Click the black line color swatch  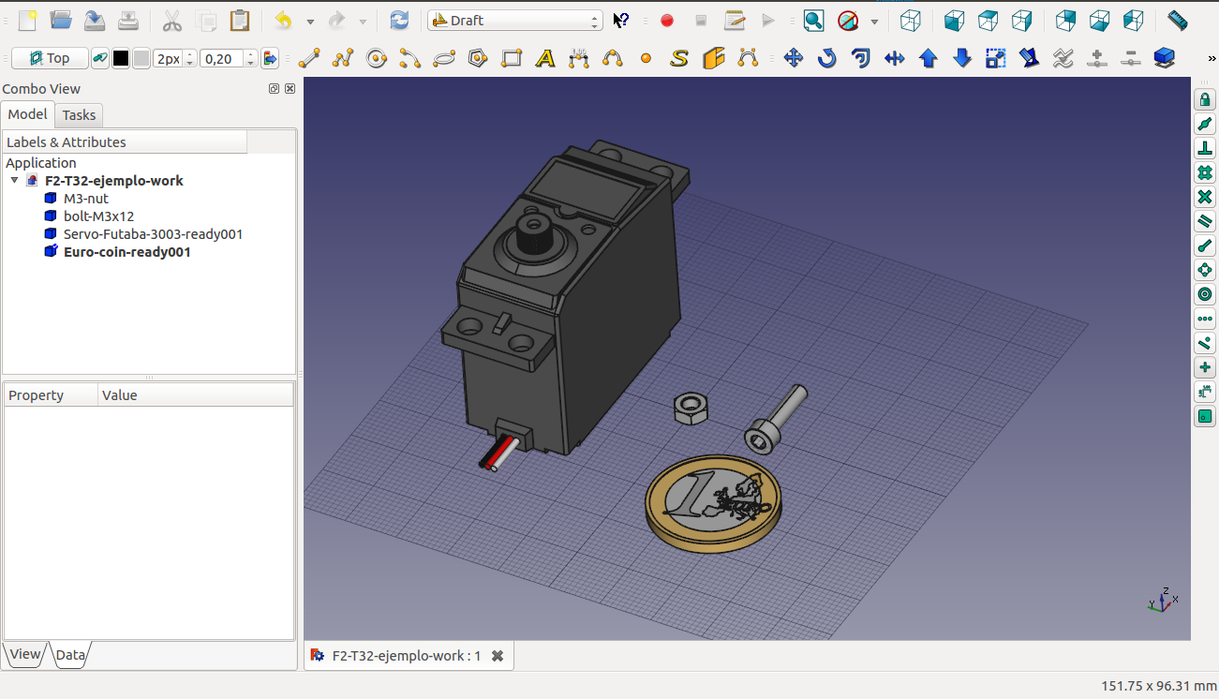[121, 59]
